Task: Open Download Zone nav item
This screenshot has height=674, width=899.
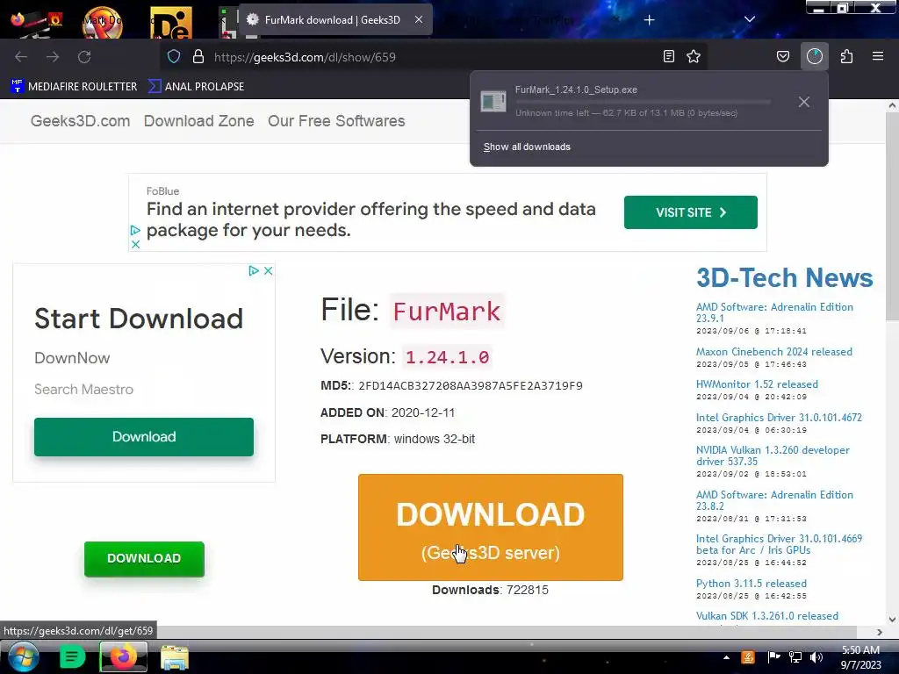Action: pos(199,121)
